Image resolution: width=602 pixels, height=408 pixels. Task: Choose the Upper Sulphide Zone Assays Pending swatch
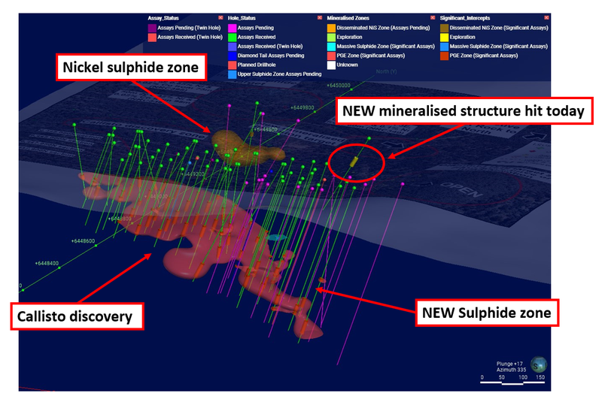tap(232, 74)
